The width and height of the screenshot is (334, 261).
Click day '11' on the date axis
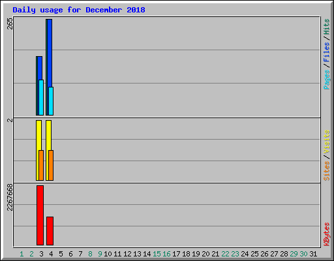pyautogui.click(x=117, y=254)
